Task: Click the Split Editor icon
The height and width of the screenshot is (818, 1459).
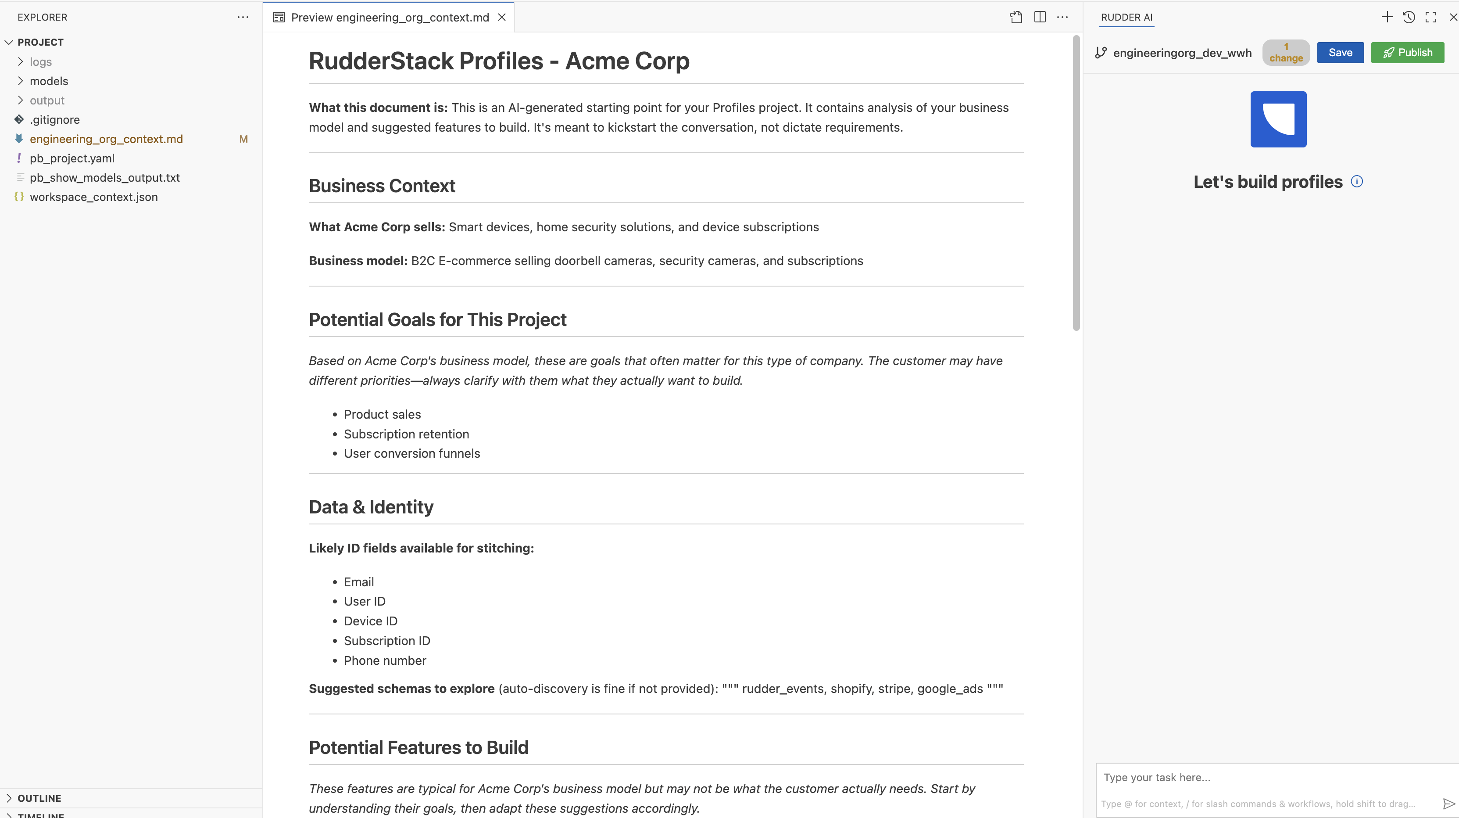Action: tap(1040, 17)
